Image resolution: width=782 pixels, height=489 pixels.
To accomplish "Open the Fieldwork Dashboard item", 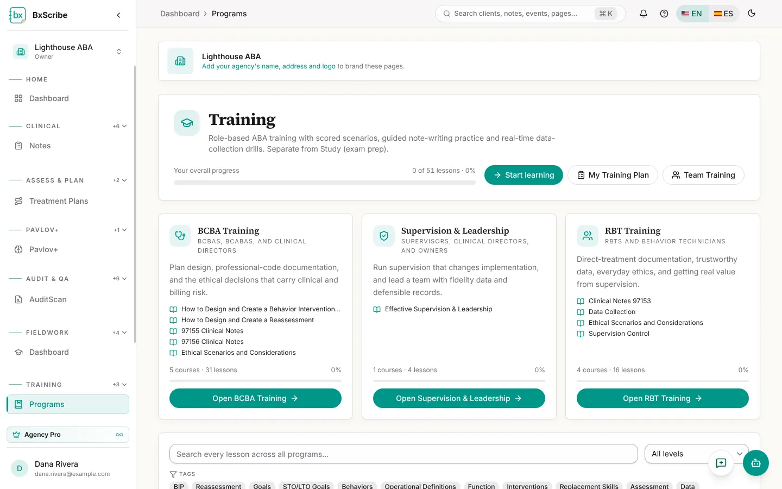I will pyautogui.click(x=68, y=352).
